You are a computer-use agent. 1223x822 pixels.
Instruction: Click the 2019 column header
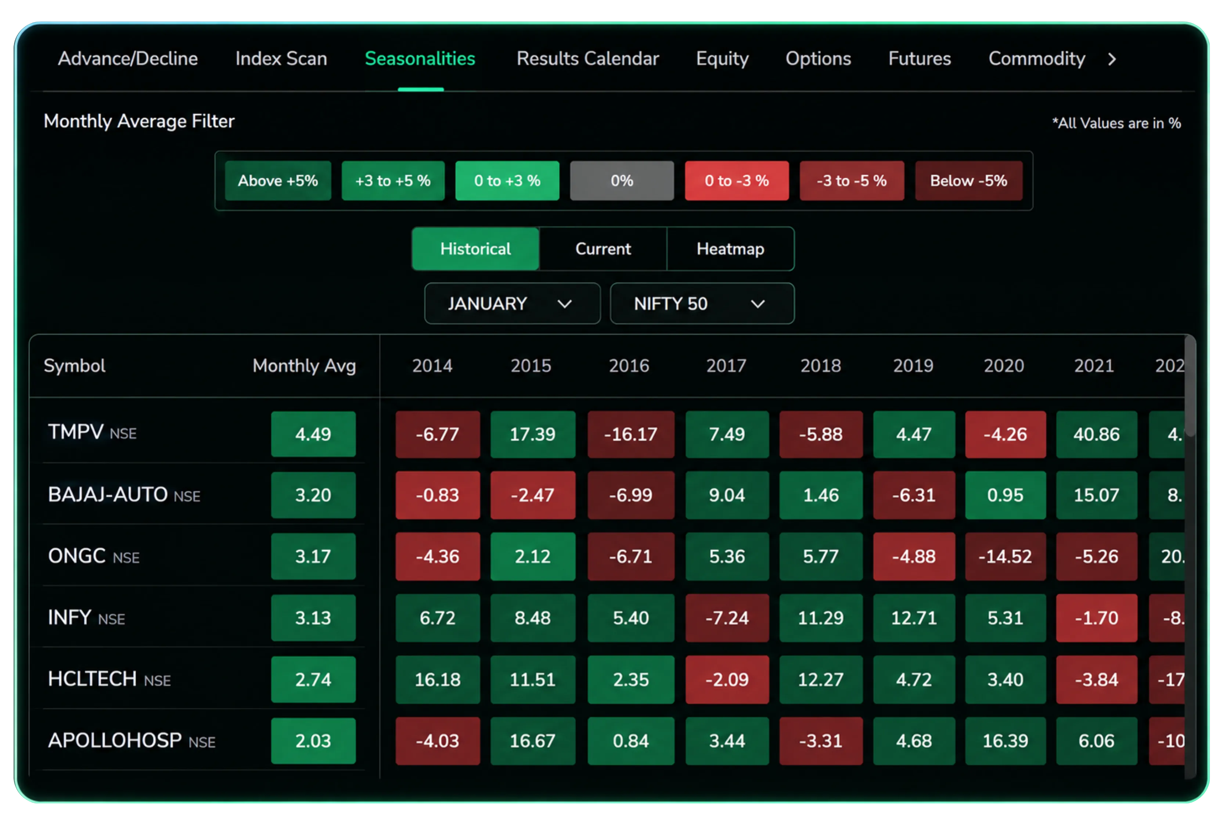pyautogui.click(x=913, y=365)
